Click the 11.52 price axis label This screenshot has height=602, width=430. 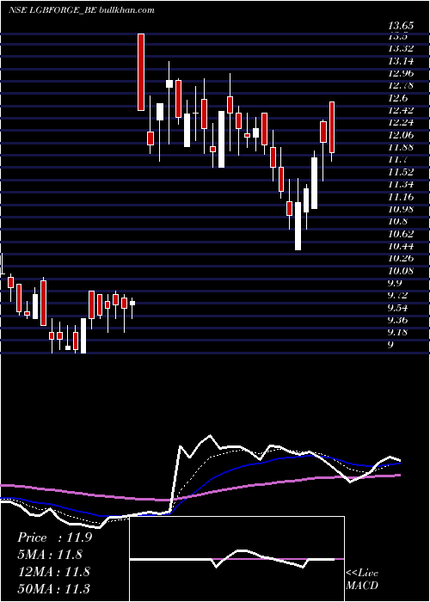click(401, 172)
